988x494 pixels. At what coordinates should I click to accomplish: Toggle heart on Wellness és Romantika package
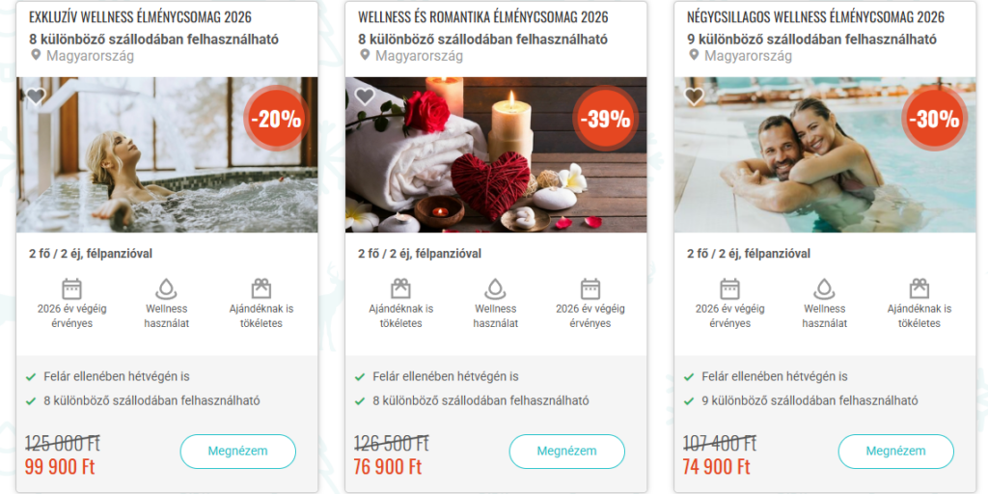point(365,96)
